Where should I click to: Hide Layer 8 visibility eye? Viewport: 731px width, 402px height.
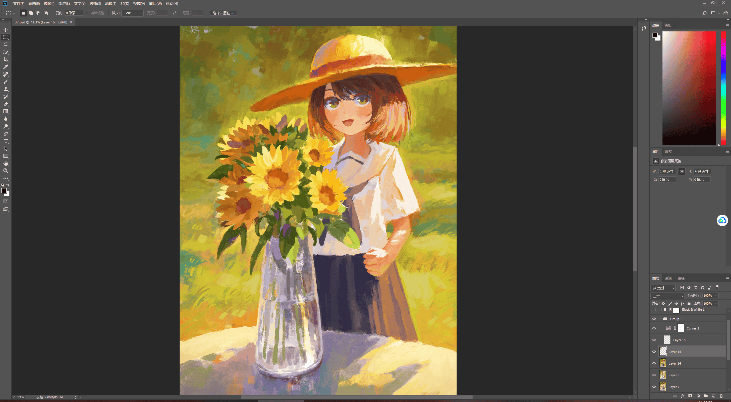[654, 375]
